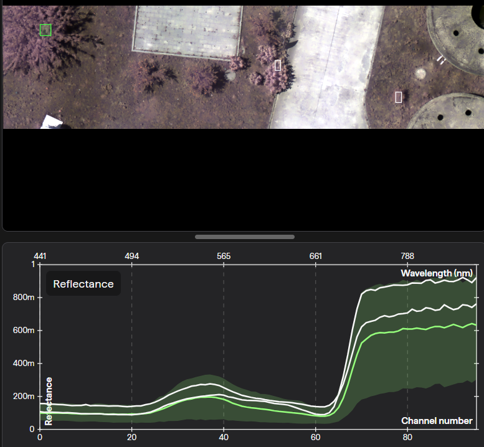
Task: Click the Wavelength (nm) axis title
Action: click(437, 273)
